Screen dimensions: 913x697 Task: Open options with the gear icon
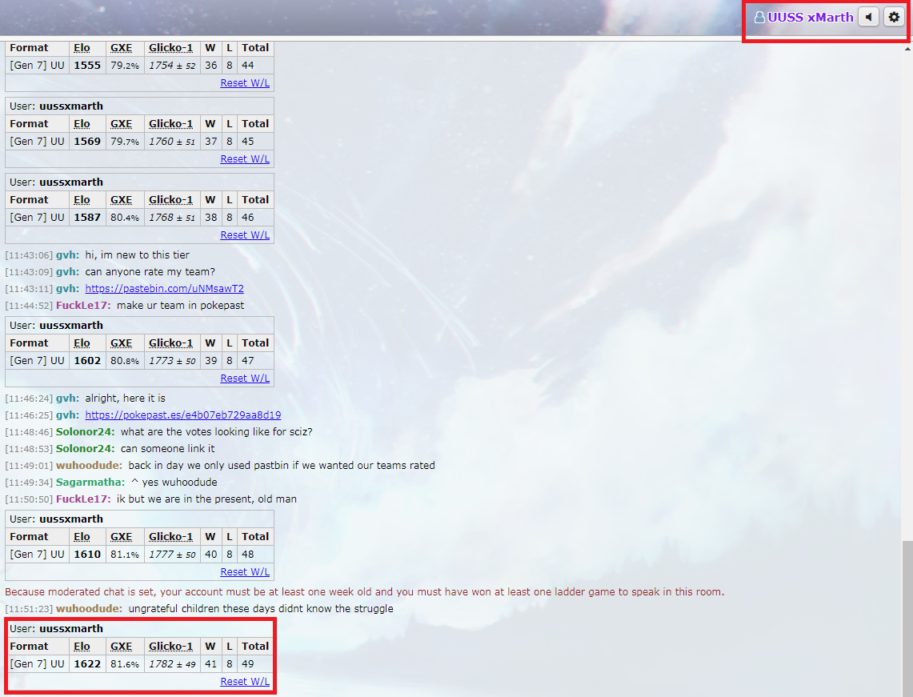tap(894, 17)
